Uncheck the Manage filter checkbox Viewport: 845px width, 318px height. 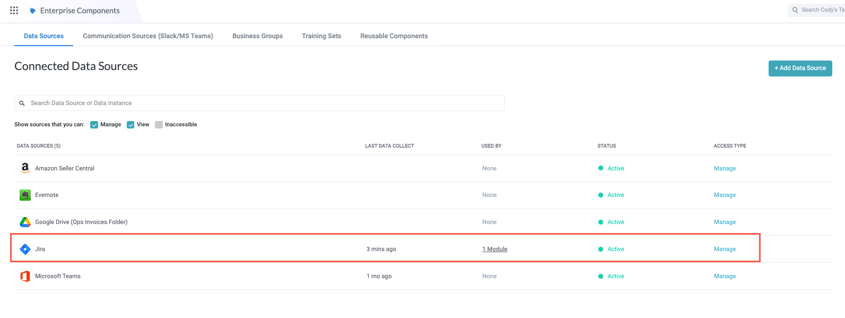pos(94,125)
